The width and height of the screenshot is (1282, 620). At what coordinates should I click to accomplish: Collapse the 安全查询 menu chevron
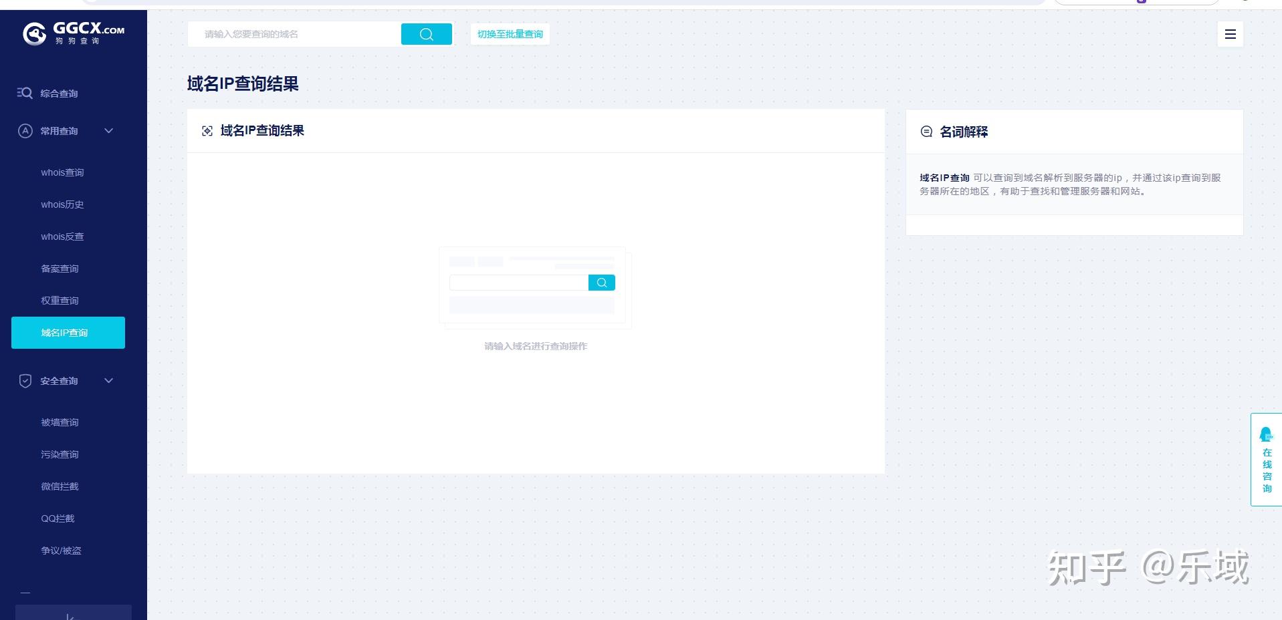109,381
